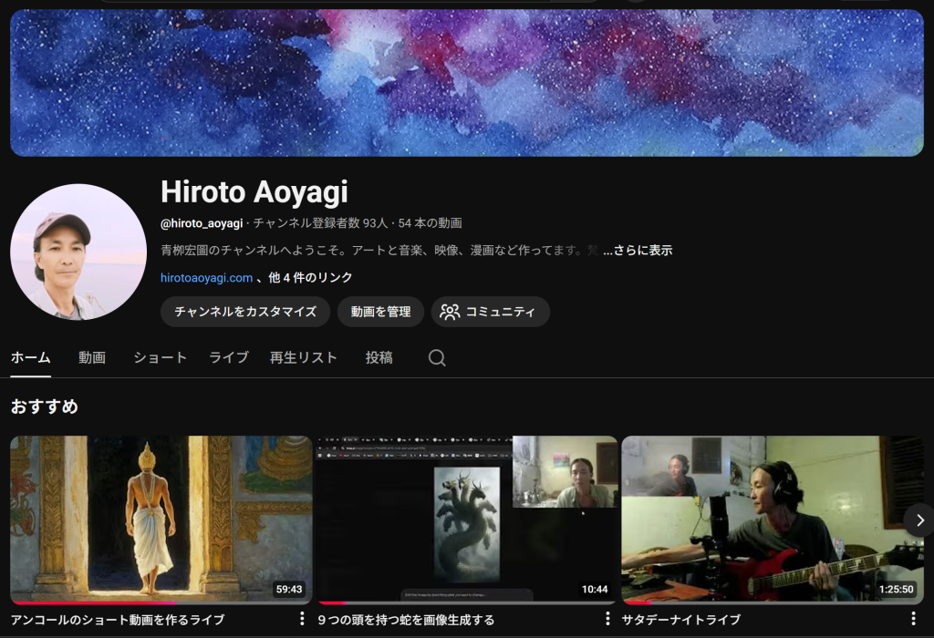This screenshot has width=934, height=638.
Task: Open the ショート tab
Action: pos(160,358)
